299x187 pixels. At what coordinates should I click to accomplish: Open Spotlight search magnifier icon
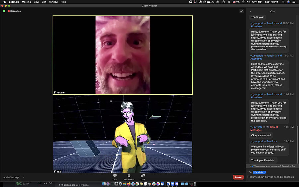tap(284, 2)
